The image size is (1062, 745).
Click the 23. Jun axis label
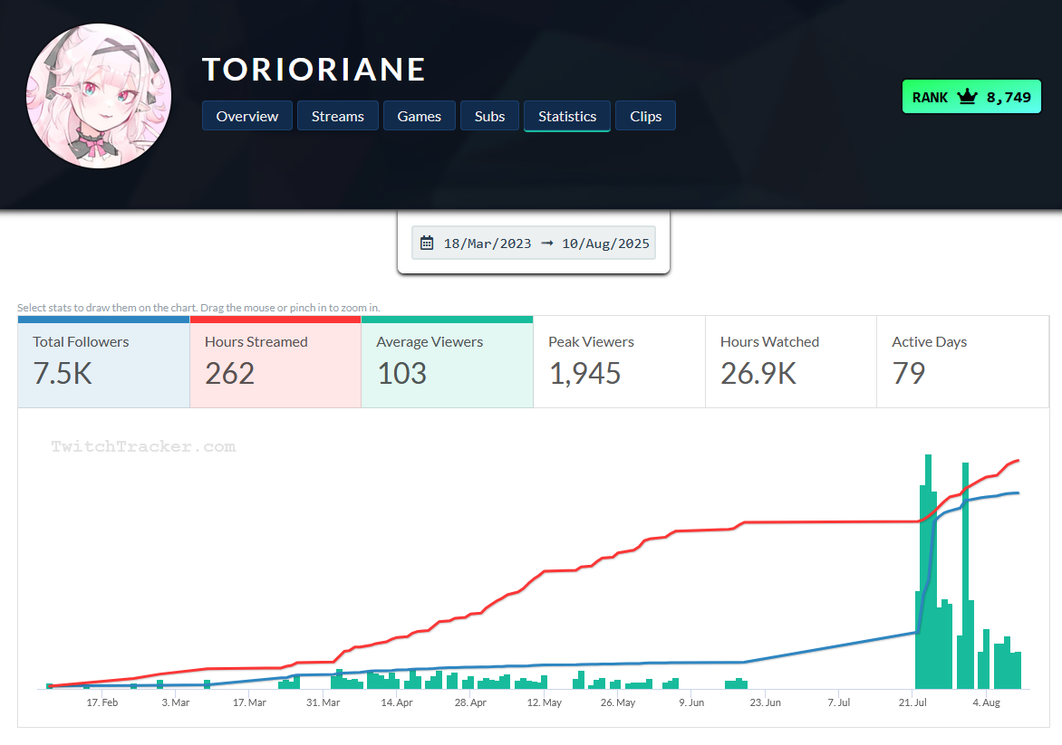point(766,702)
